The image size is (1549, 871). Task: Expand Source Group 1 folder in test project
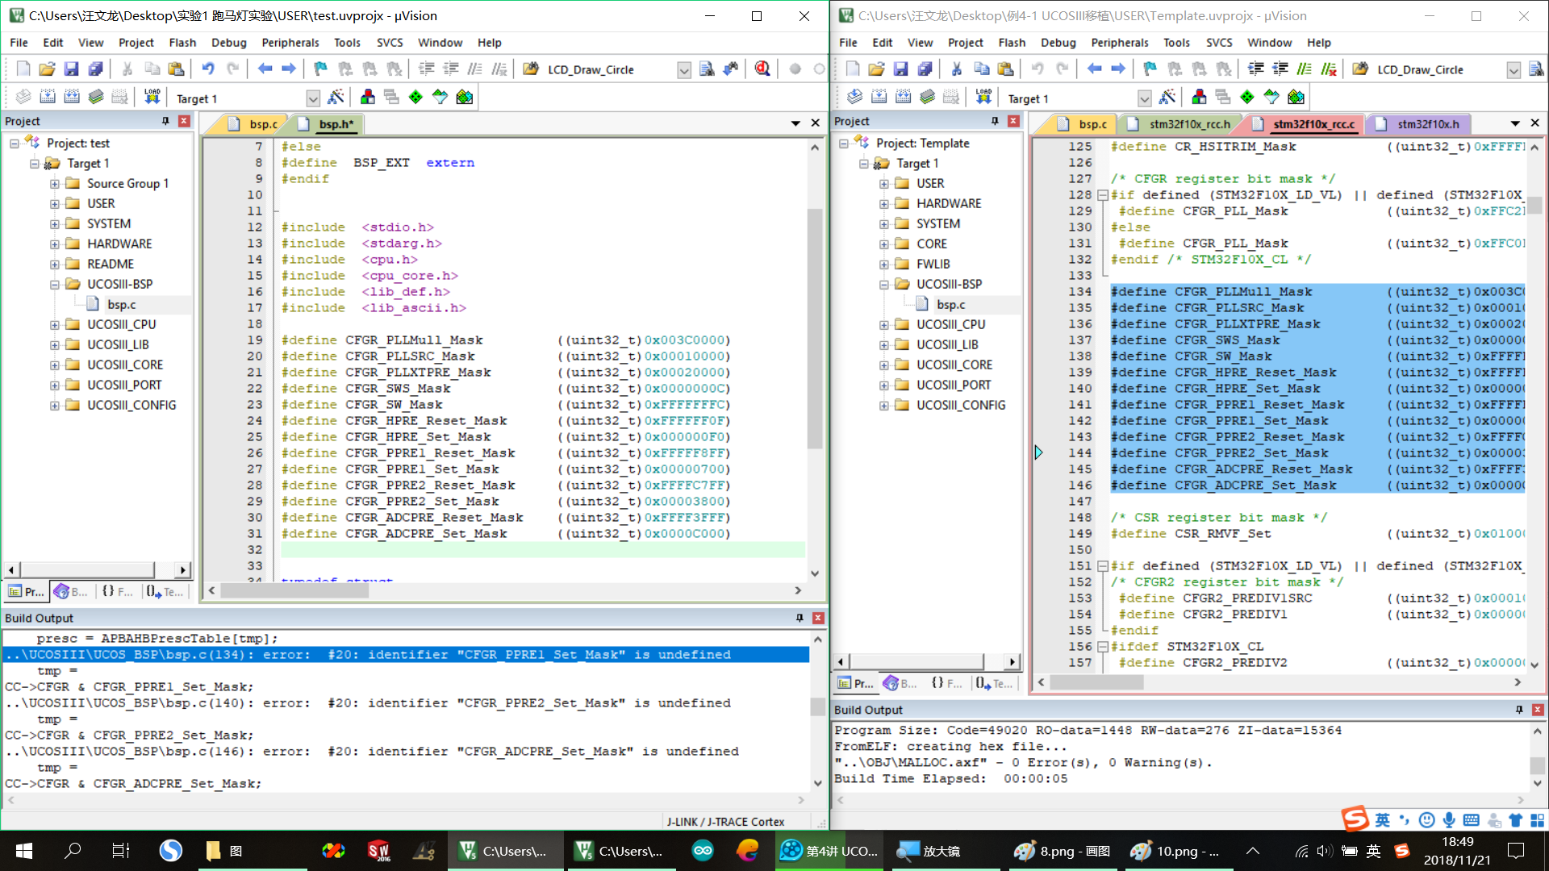pyautogui.click(x=54, y=184)
